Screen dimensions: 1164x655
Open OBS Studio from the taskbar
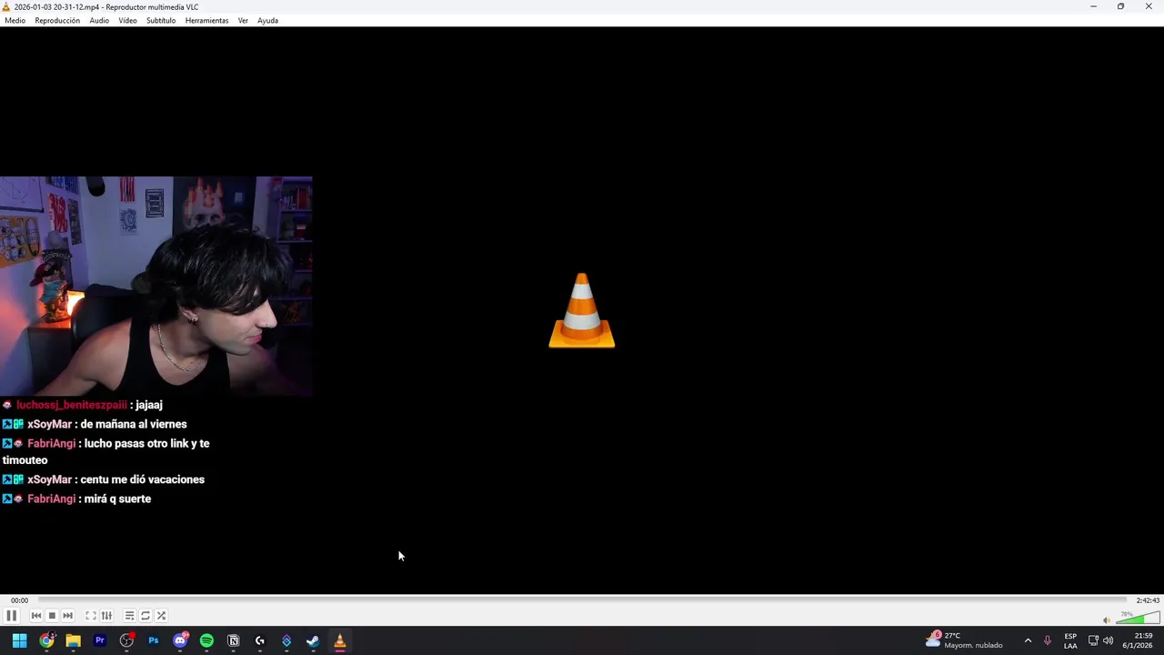tap(126, 640)
